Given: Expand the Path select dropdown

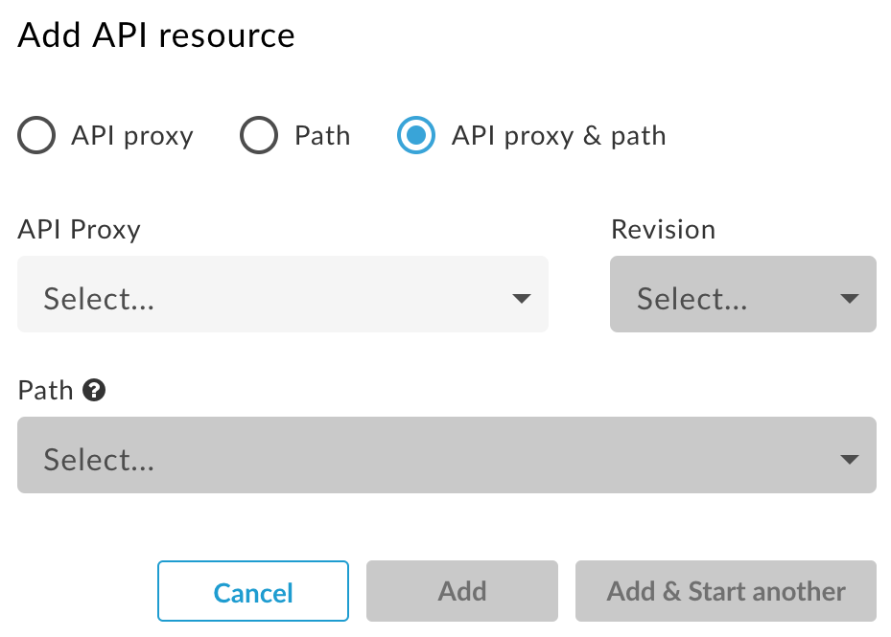Looking at the screenshot, I should tap(446, 455).
